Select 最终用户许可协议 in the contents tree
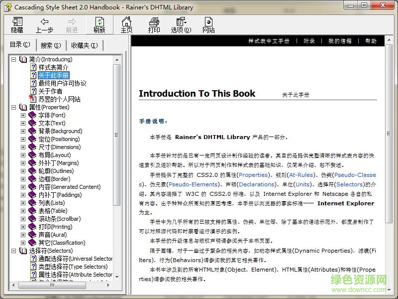Screen dimensions: 398x299 62,83
